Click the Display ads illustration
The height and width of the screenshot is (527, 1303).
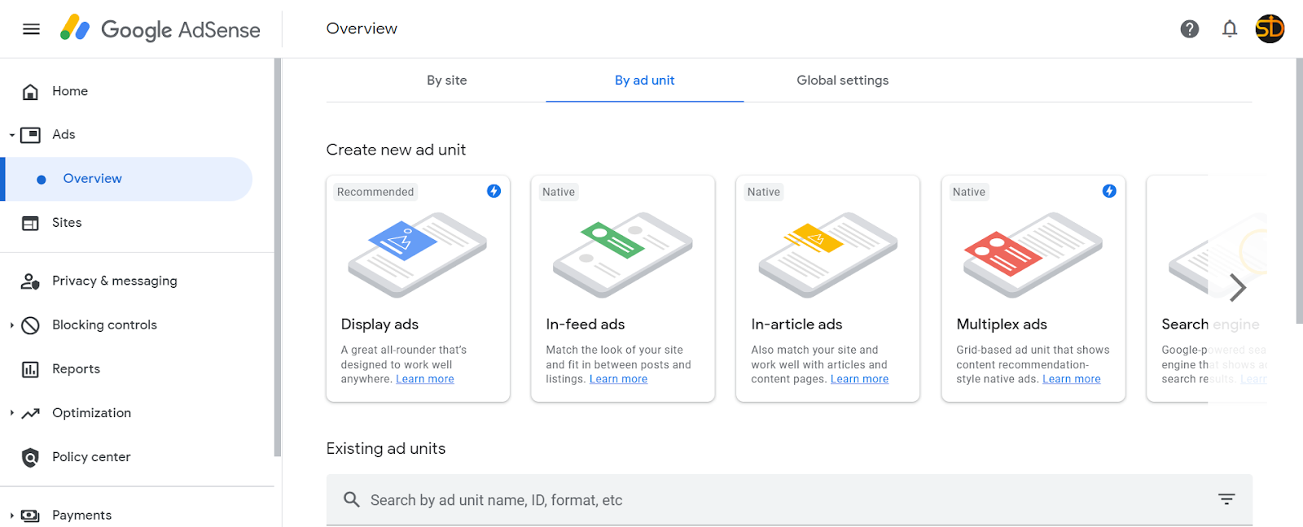[418, 255]
